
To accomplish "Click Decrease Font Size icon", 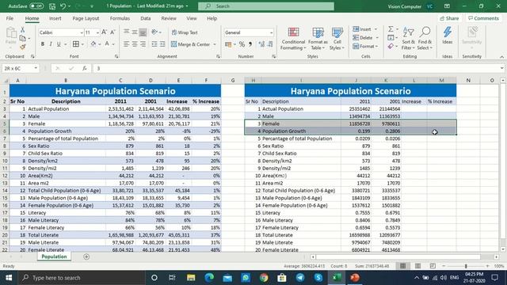I will pos(112,32).
